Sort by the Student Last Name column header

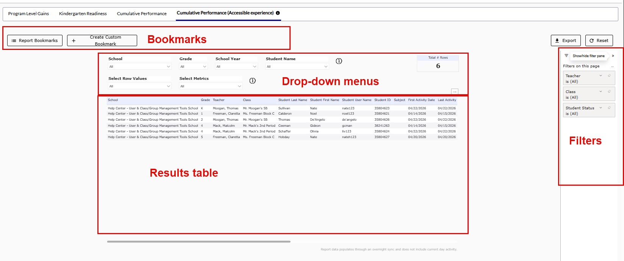tap(292, 100)
